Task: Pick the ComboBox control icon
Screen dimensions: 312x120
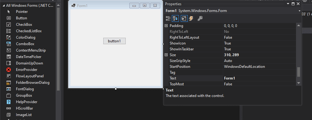Action: [9, 44]
